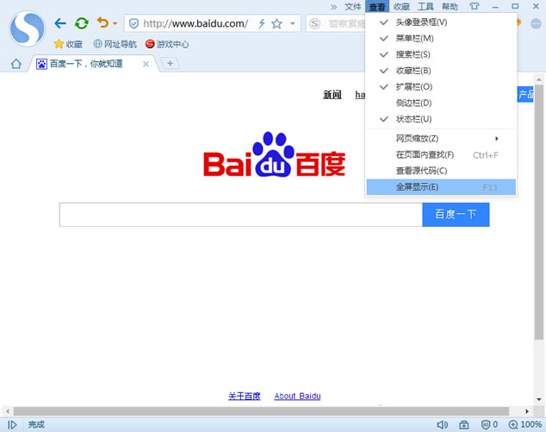Click the horizontal scrollbar thumb

(261, 411)
